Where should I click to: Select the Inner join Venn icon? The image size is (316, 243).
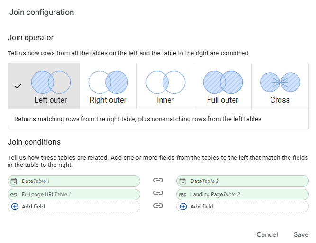[165, 82]
